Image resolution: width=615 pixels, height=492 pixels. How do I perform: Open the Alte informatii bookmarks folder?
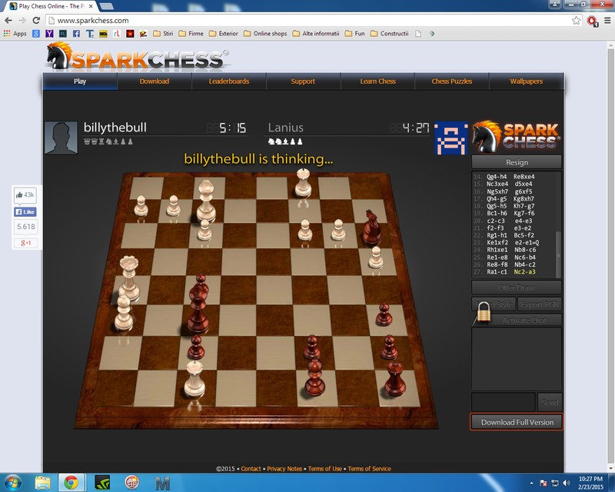click(316, 34)
